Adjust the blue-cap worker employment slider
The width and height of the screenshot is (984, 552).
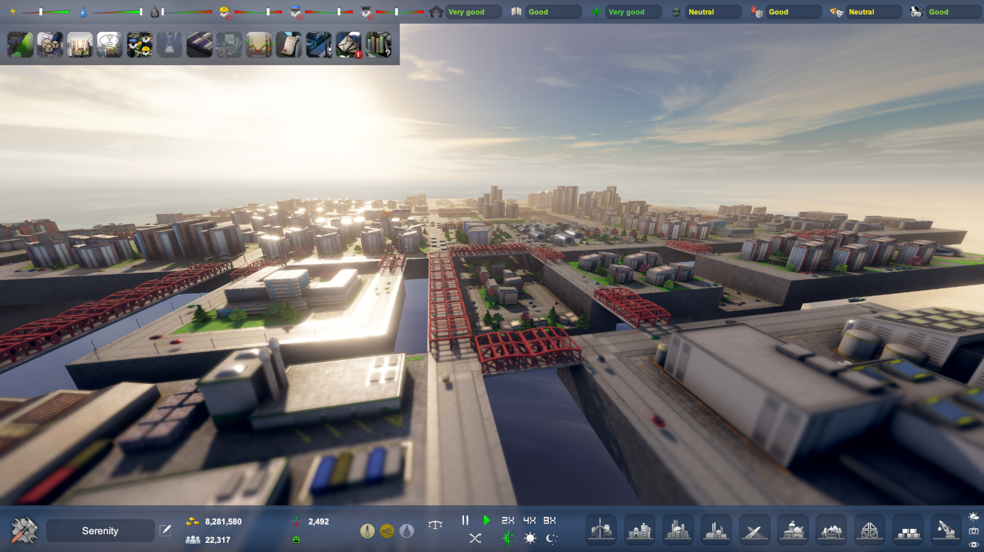point(329,12)
